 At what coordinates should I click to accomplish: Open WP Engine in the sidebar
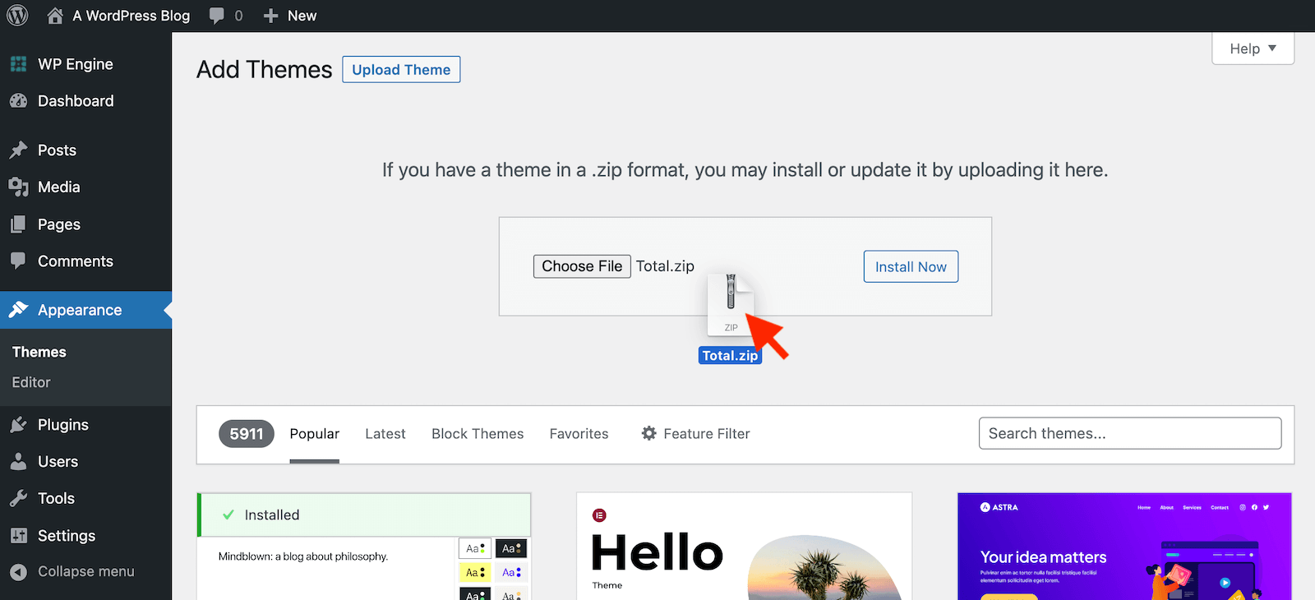click(x=76, y=64)
